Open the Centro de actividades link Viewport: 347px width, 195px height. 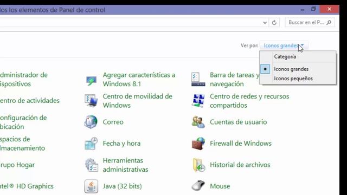(30, 101)
